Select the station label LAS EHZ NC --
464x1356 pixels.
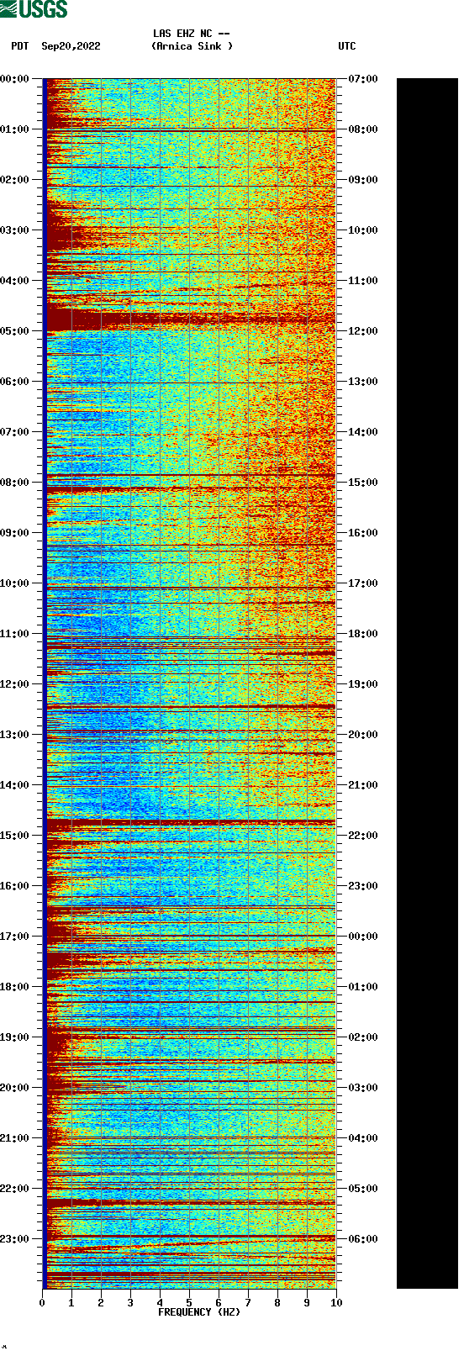tap(192, 34)
